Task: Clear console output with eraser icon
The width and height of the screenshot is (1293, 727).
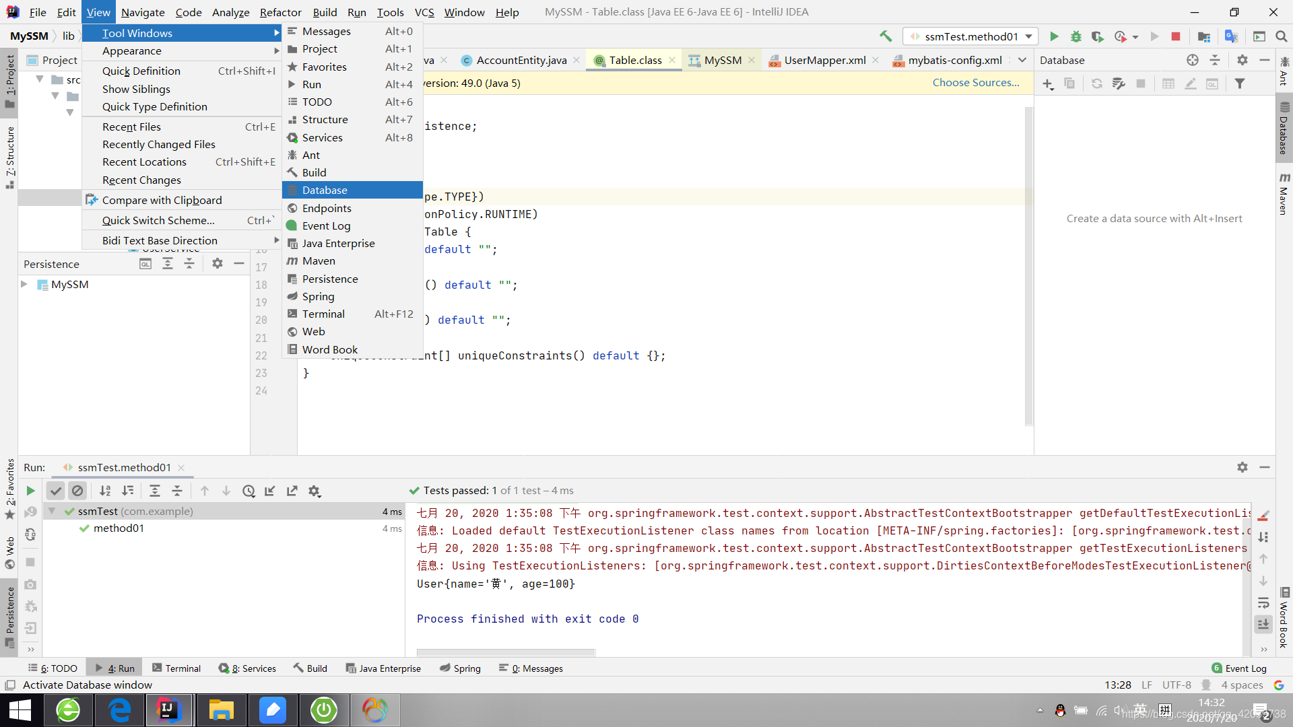Action: coord(1263,516)
